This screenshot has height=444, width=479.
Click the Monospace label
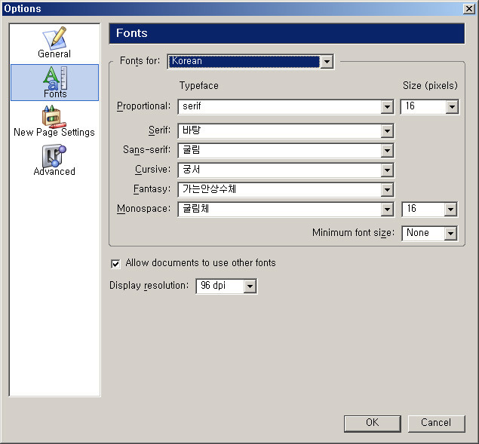[x=143, y=209]
